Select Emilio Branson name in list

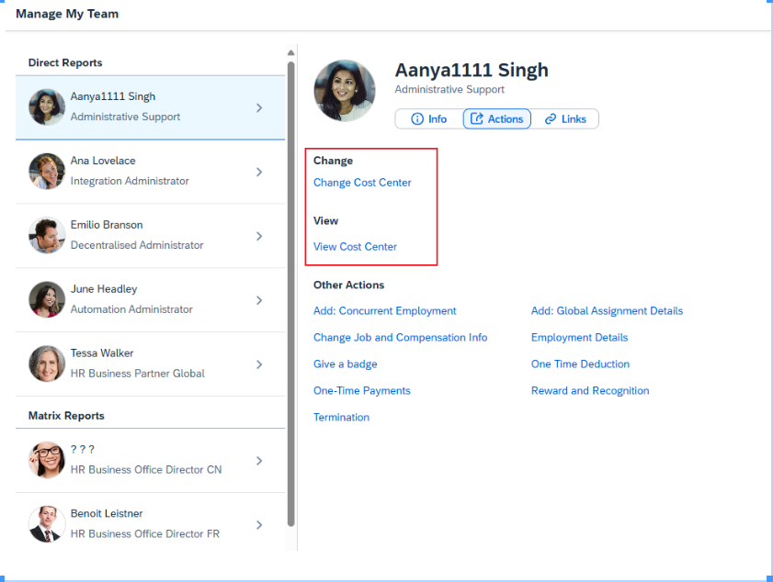click(107, 225)
